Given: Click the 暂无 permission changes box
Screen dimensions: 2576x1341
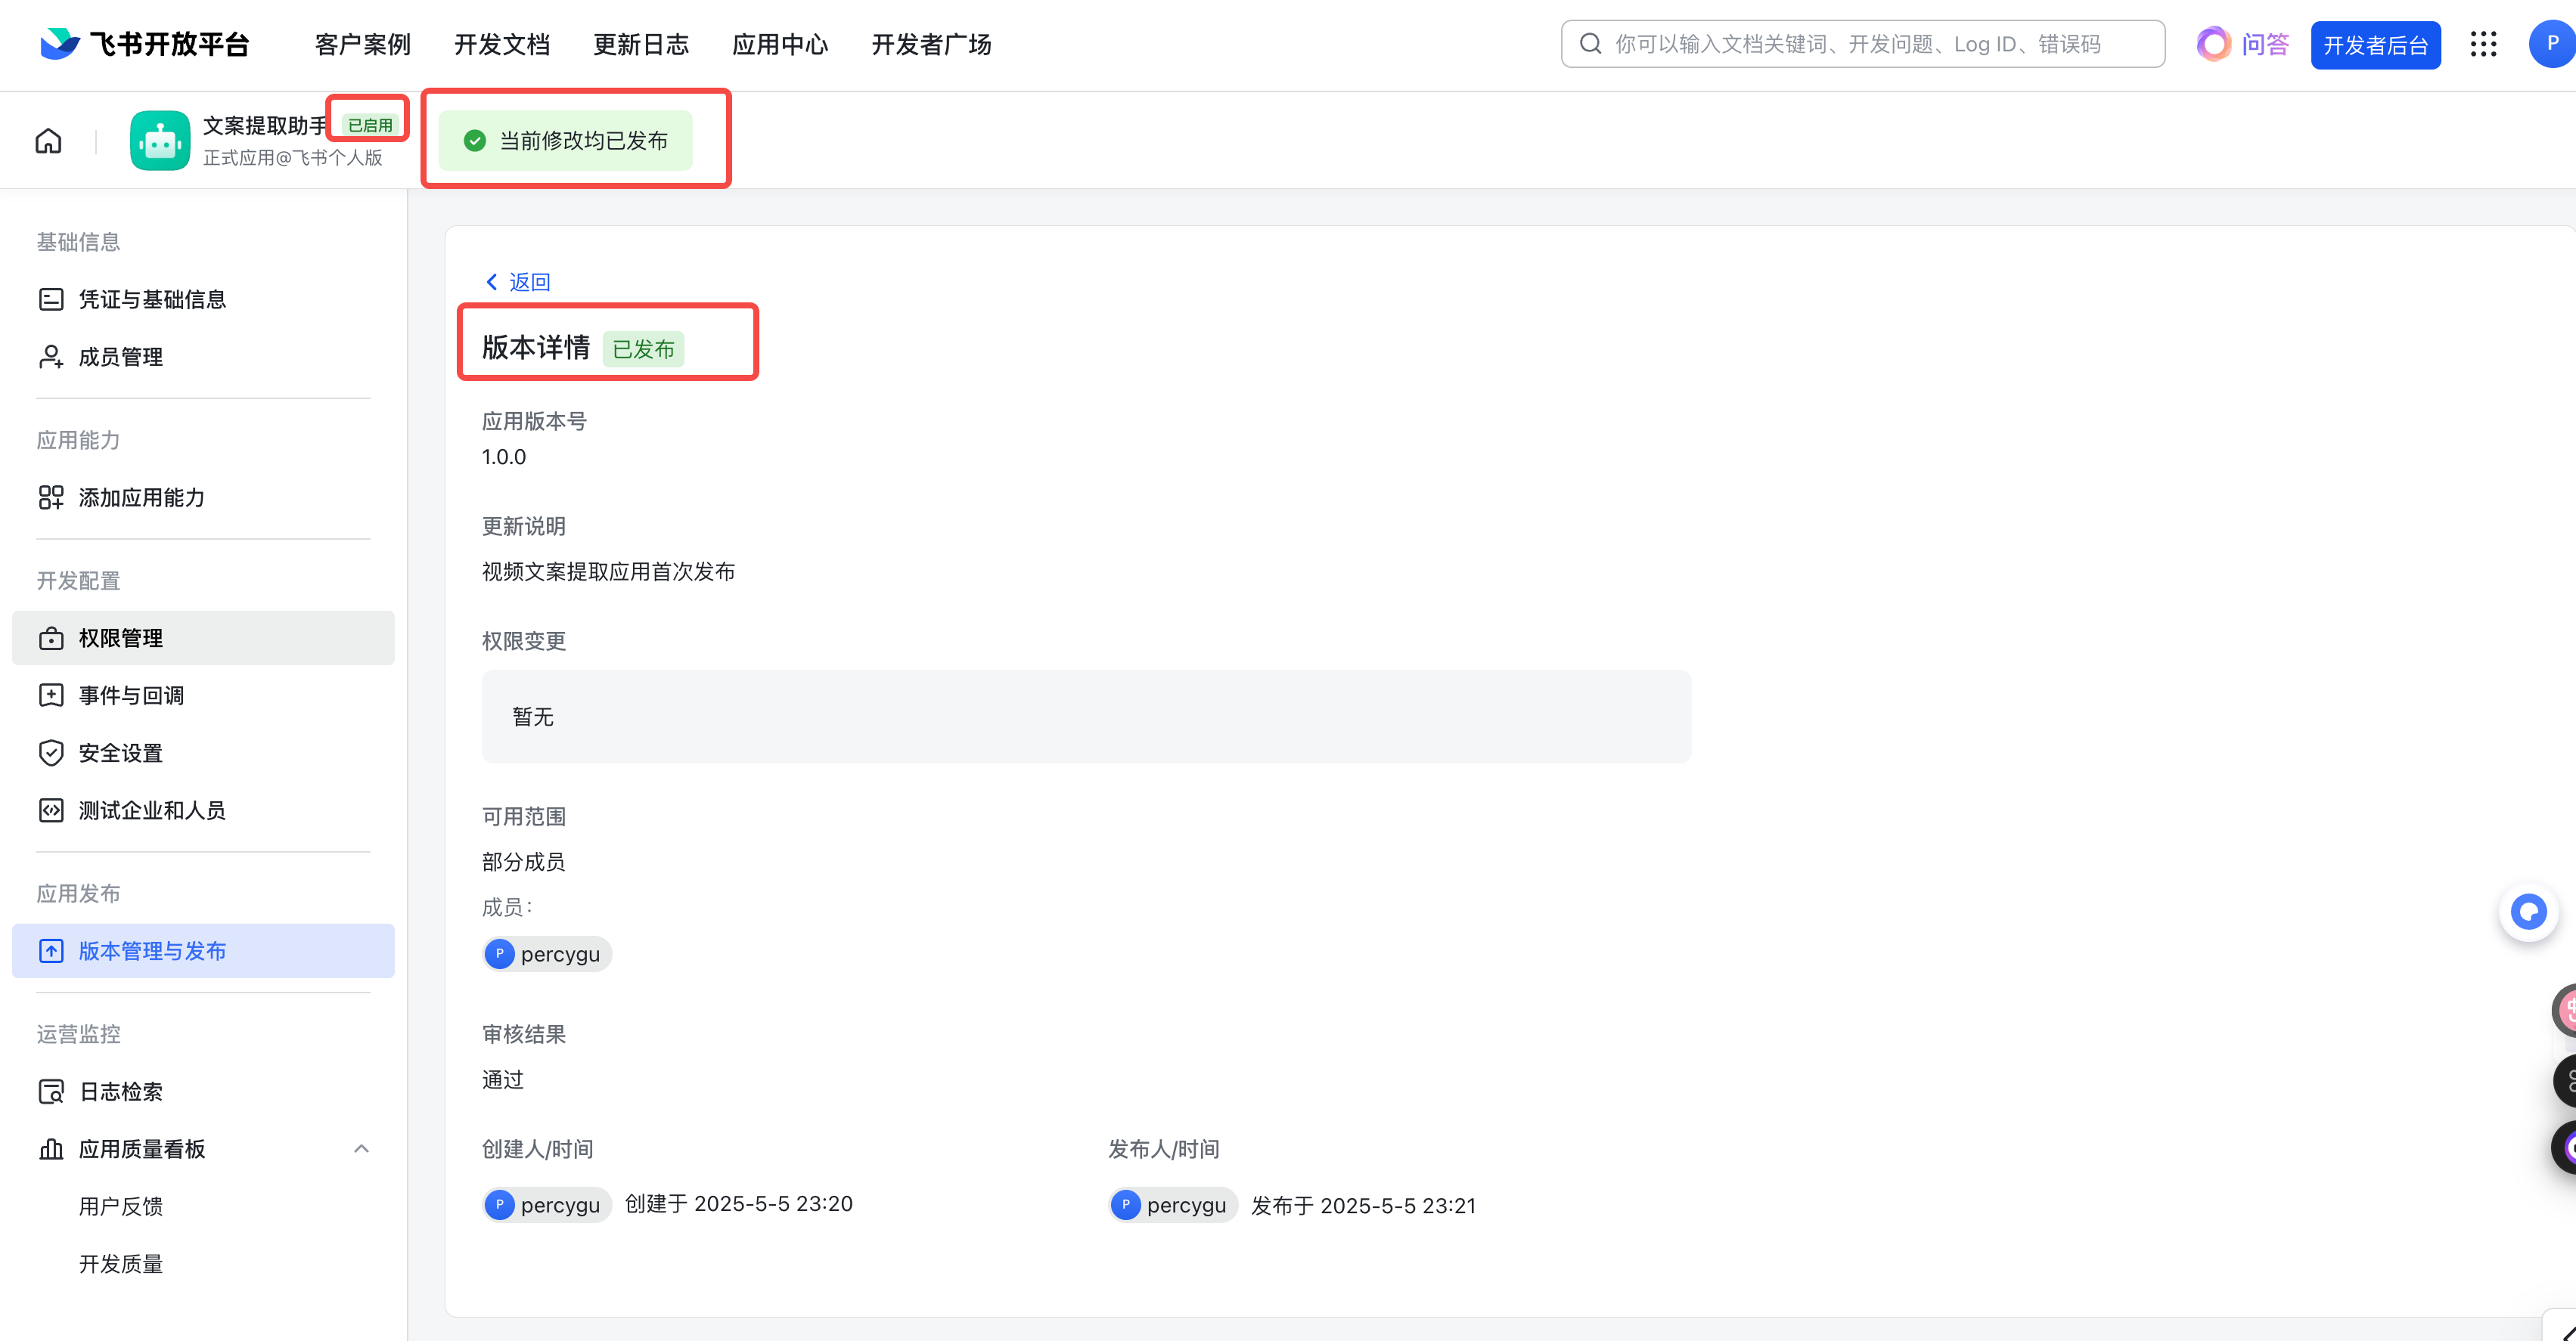Looking at the screenshot, I should pyautogui.click(x=1086, y=717).
